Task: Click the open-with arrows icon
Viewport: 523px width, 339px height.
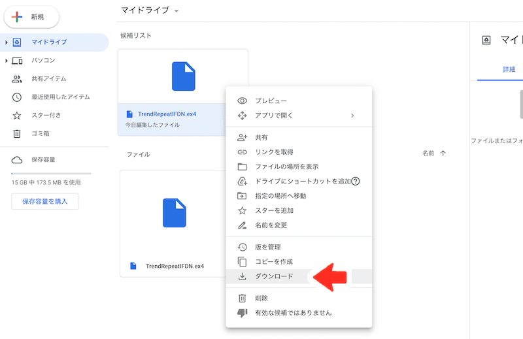Action: coord(242,116)
